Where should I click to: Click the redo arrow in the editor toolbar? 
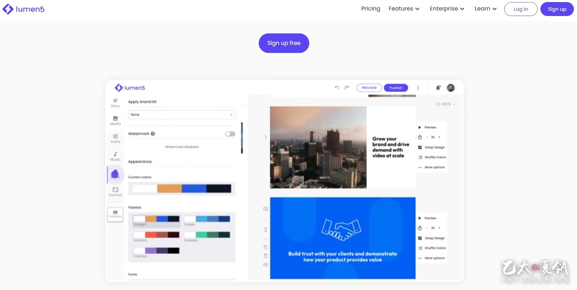coord(347,88)
